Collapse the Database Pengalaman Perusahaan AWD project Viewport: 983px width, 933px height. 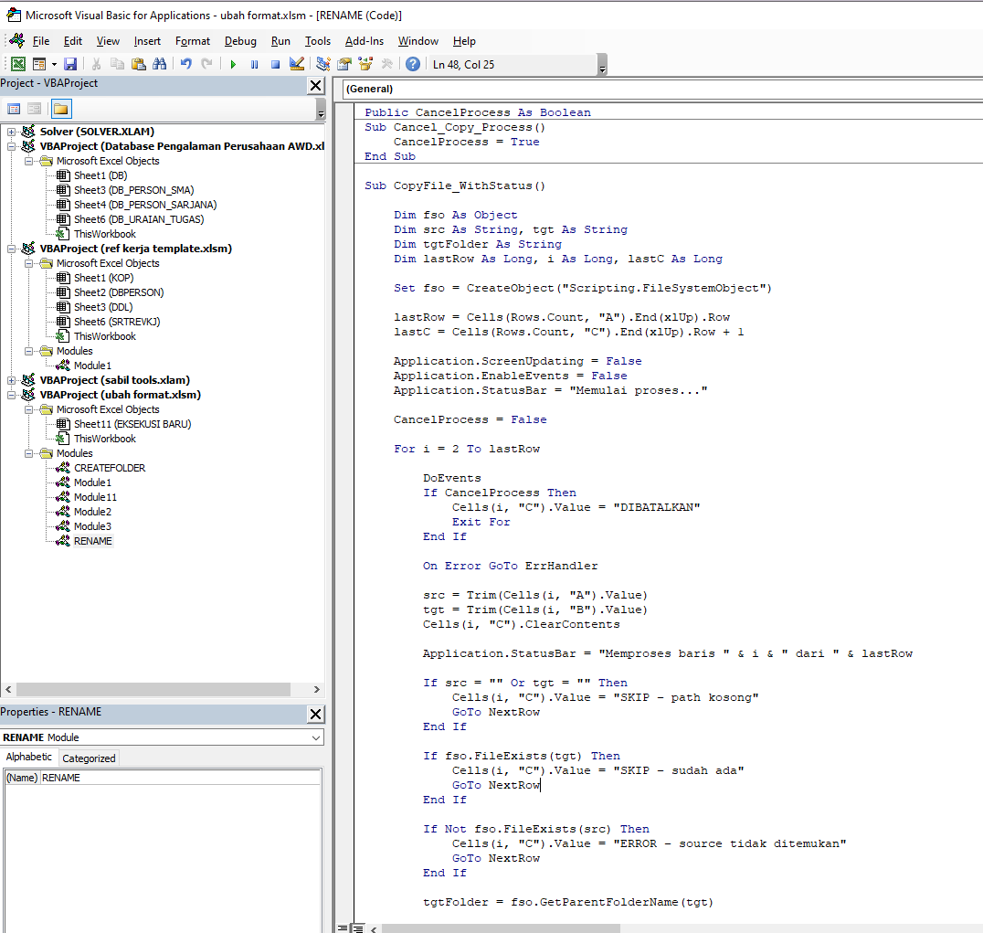11,146
